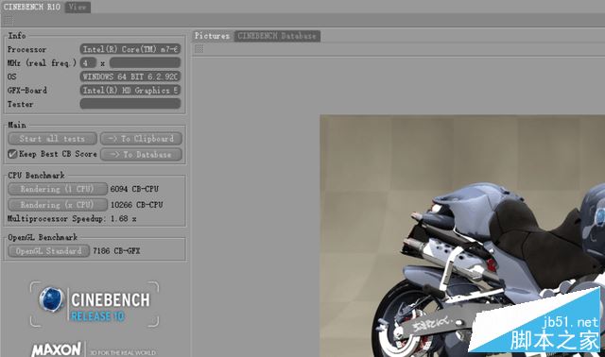Click the 7186 CB-GFX score
This screenshot has height=357, width=605.
click(x=116, y=251)
